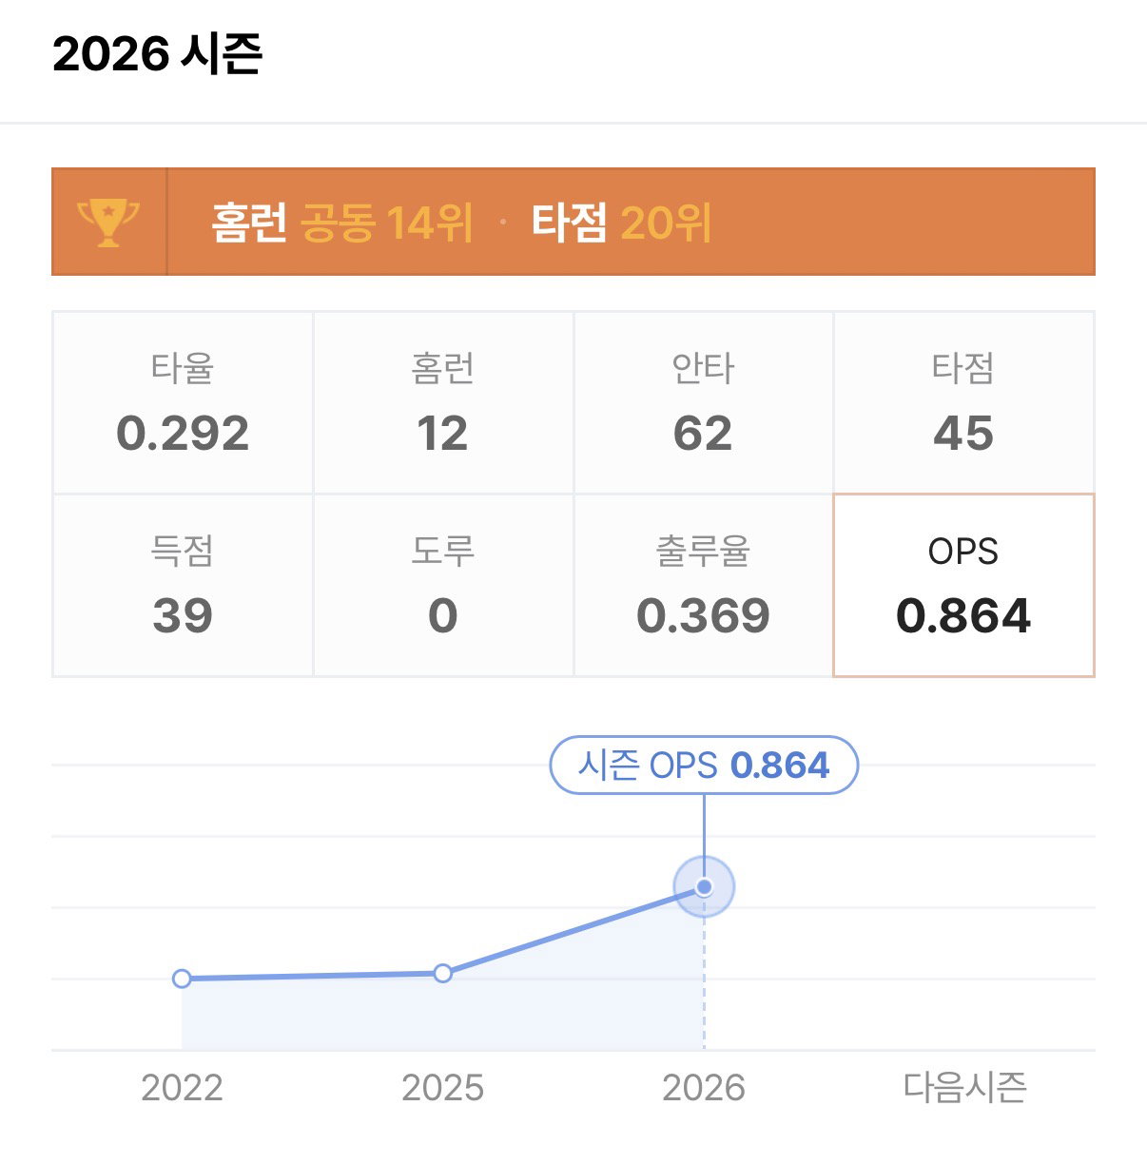Select the 타점 45 stat tile
Screen dimensions: 1147x1164
pyautogui.click(x=963, y=402)
